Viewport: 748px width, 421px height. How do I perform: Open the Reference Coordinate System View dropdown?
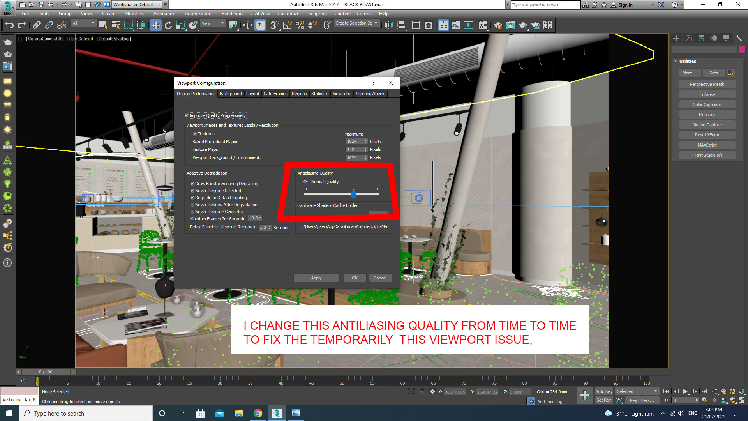(213, 23)
